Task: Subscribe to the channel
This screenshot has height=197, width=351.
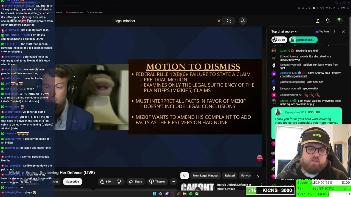Action: pos(72,182)
